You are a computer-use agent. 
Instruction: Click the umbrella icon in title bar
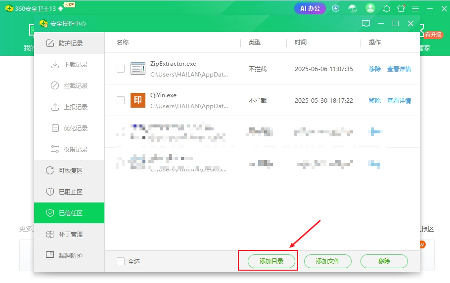(x=353, y=8)
